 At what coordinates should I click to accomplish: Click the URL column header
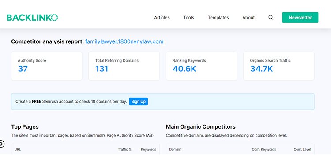pyautogui.click(x=18, y=149)
